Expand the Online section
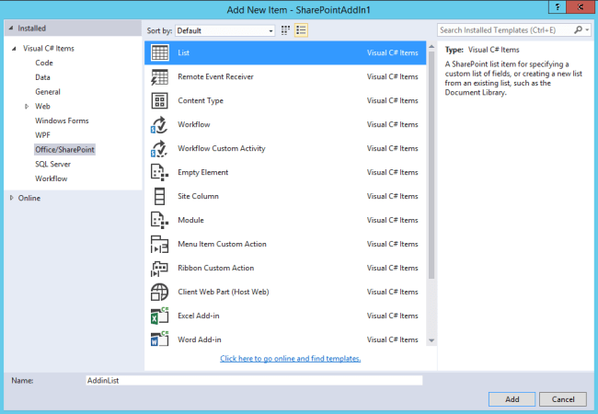The width and height of the screenshot is (598, 414). pyautogui.click(x=11, y=198)
